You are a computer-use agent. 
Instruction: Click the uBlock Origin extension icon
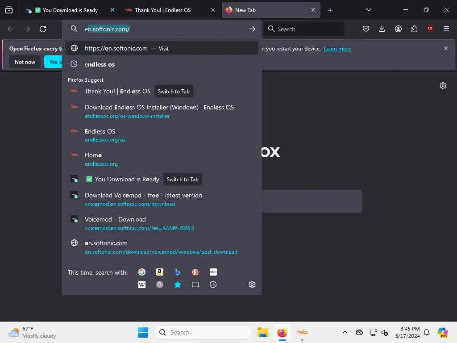click(x=430, y=29)
